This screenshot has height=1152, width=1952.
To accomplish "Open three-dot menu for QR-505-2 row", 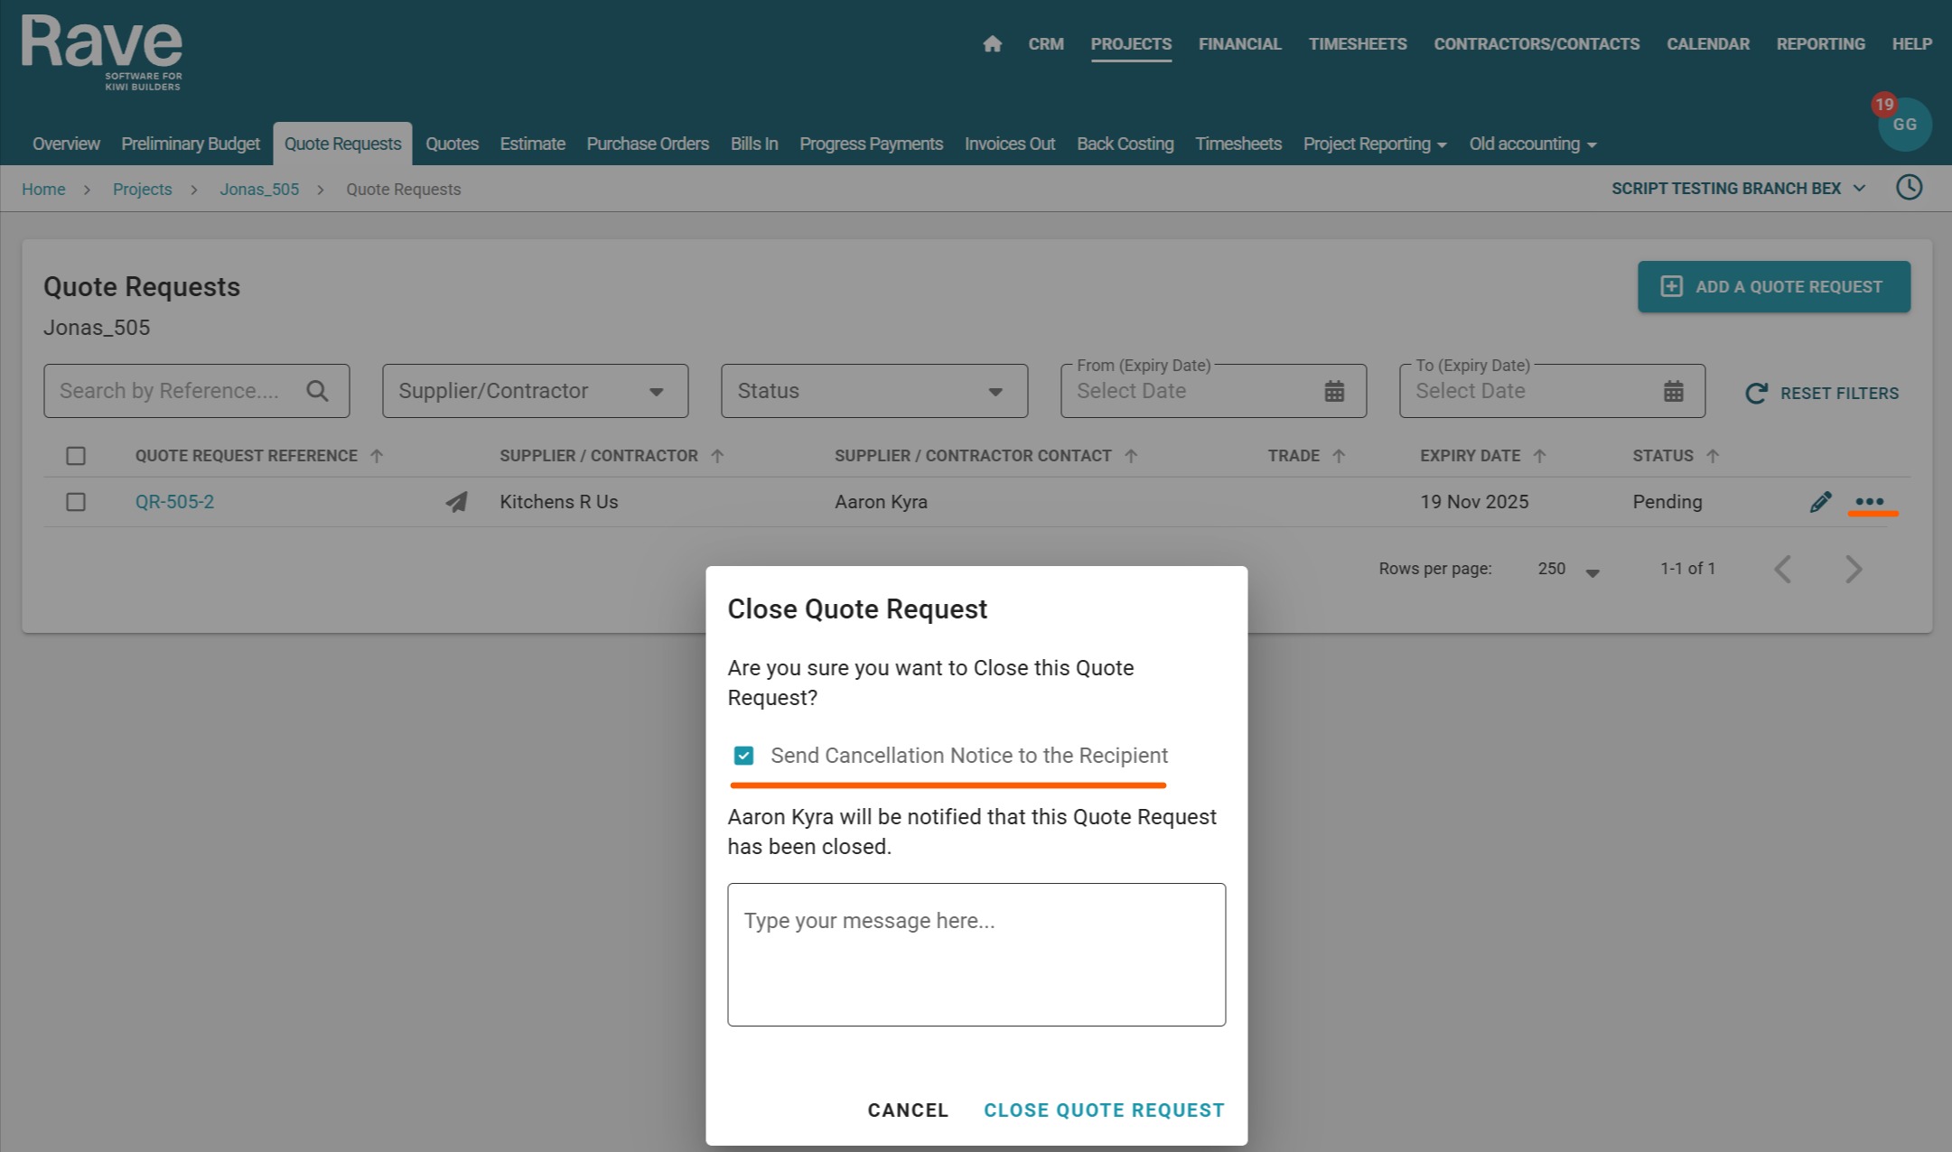I will tap(1869, 502).
